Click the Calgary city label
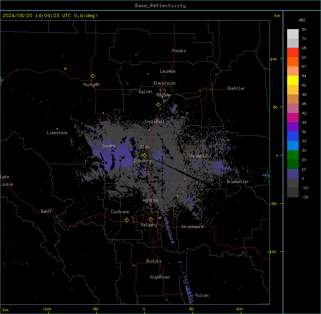This screenshot has width=321, height=314. click(149, 225)
